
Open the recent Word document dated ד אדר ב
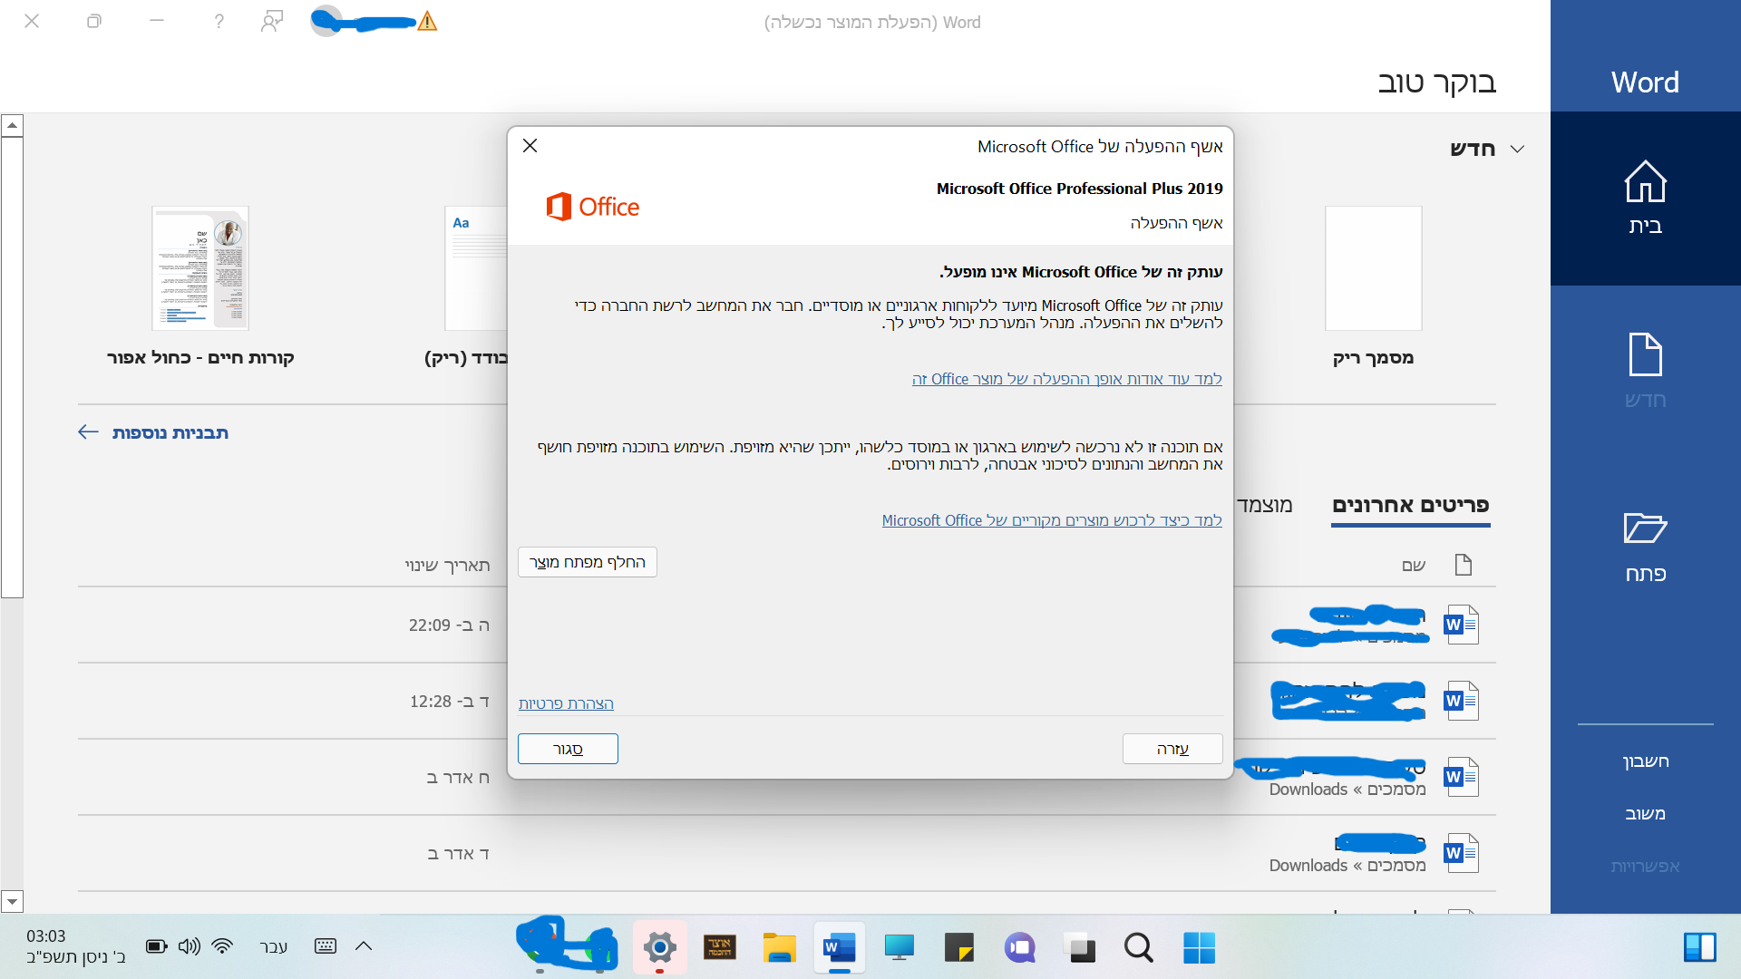[x=787, y=854]
